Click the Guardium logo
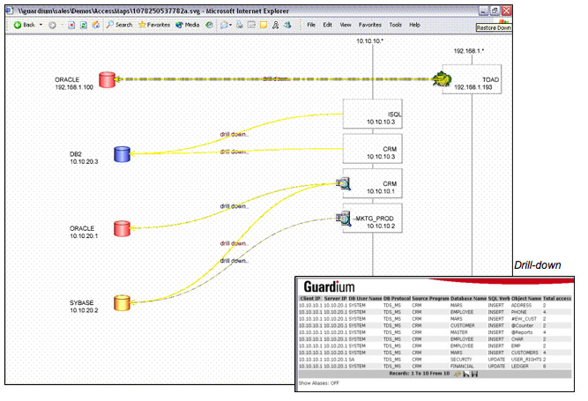 point(329,286)
